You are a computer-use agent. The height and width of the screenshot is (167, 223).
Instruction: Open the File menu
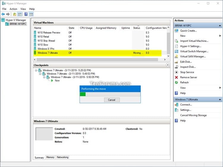pyautogui.click(x=4, y=9)
